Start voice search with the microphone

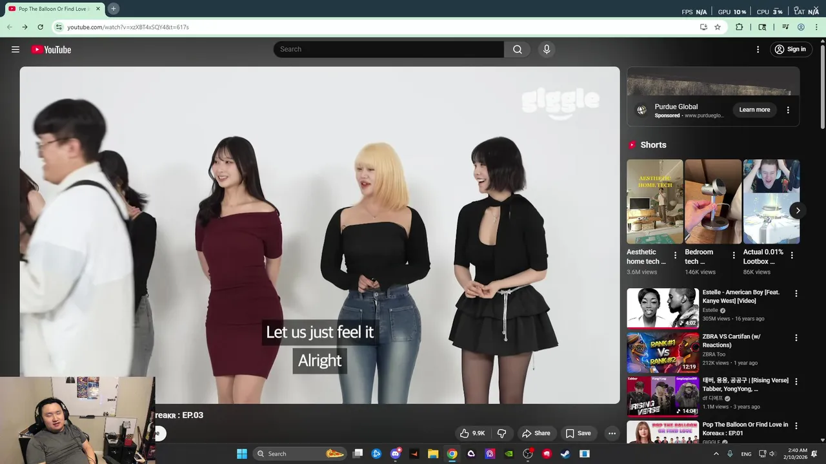[x=547, y=50]
